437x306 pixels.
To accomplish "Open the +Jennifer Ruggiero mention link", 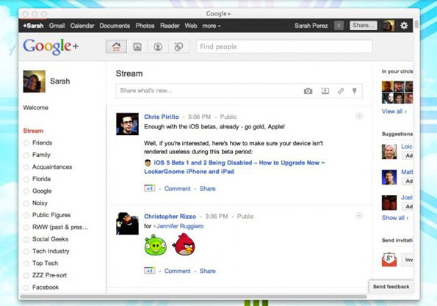I will point(178,226).
